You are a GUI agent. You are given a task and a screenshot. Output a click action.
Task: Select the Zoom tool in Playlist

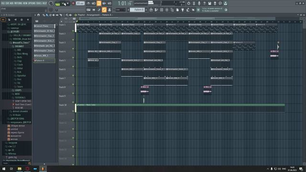coord(67,15)
